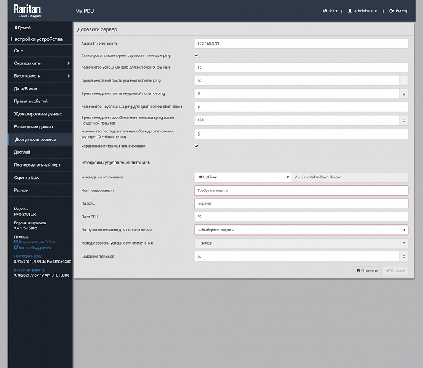This screenshot has width=423, height=368.
Task: Click the Порт SSH input field
Action: tap(301, 217)
